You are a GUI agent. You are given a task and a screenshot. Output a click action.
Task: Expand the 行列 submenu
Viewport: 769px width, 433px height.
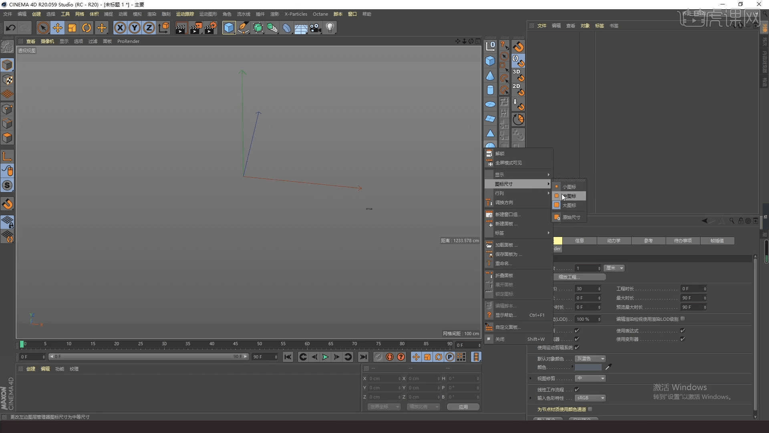pos(518,193)
